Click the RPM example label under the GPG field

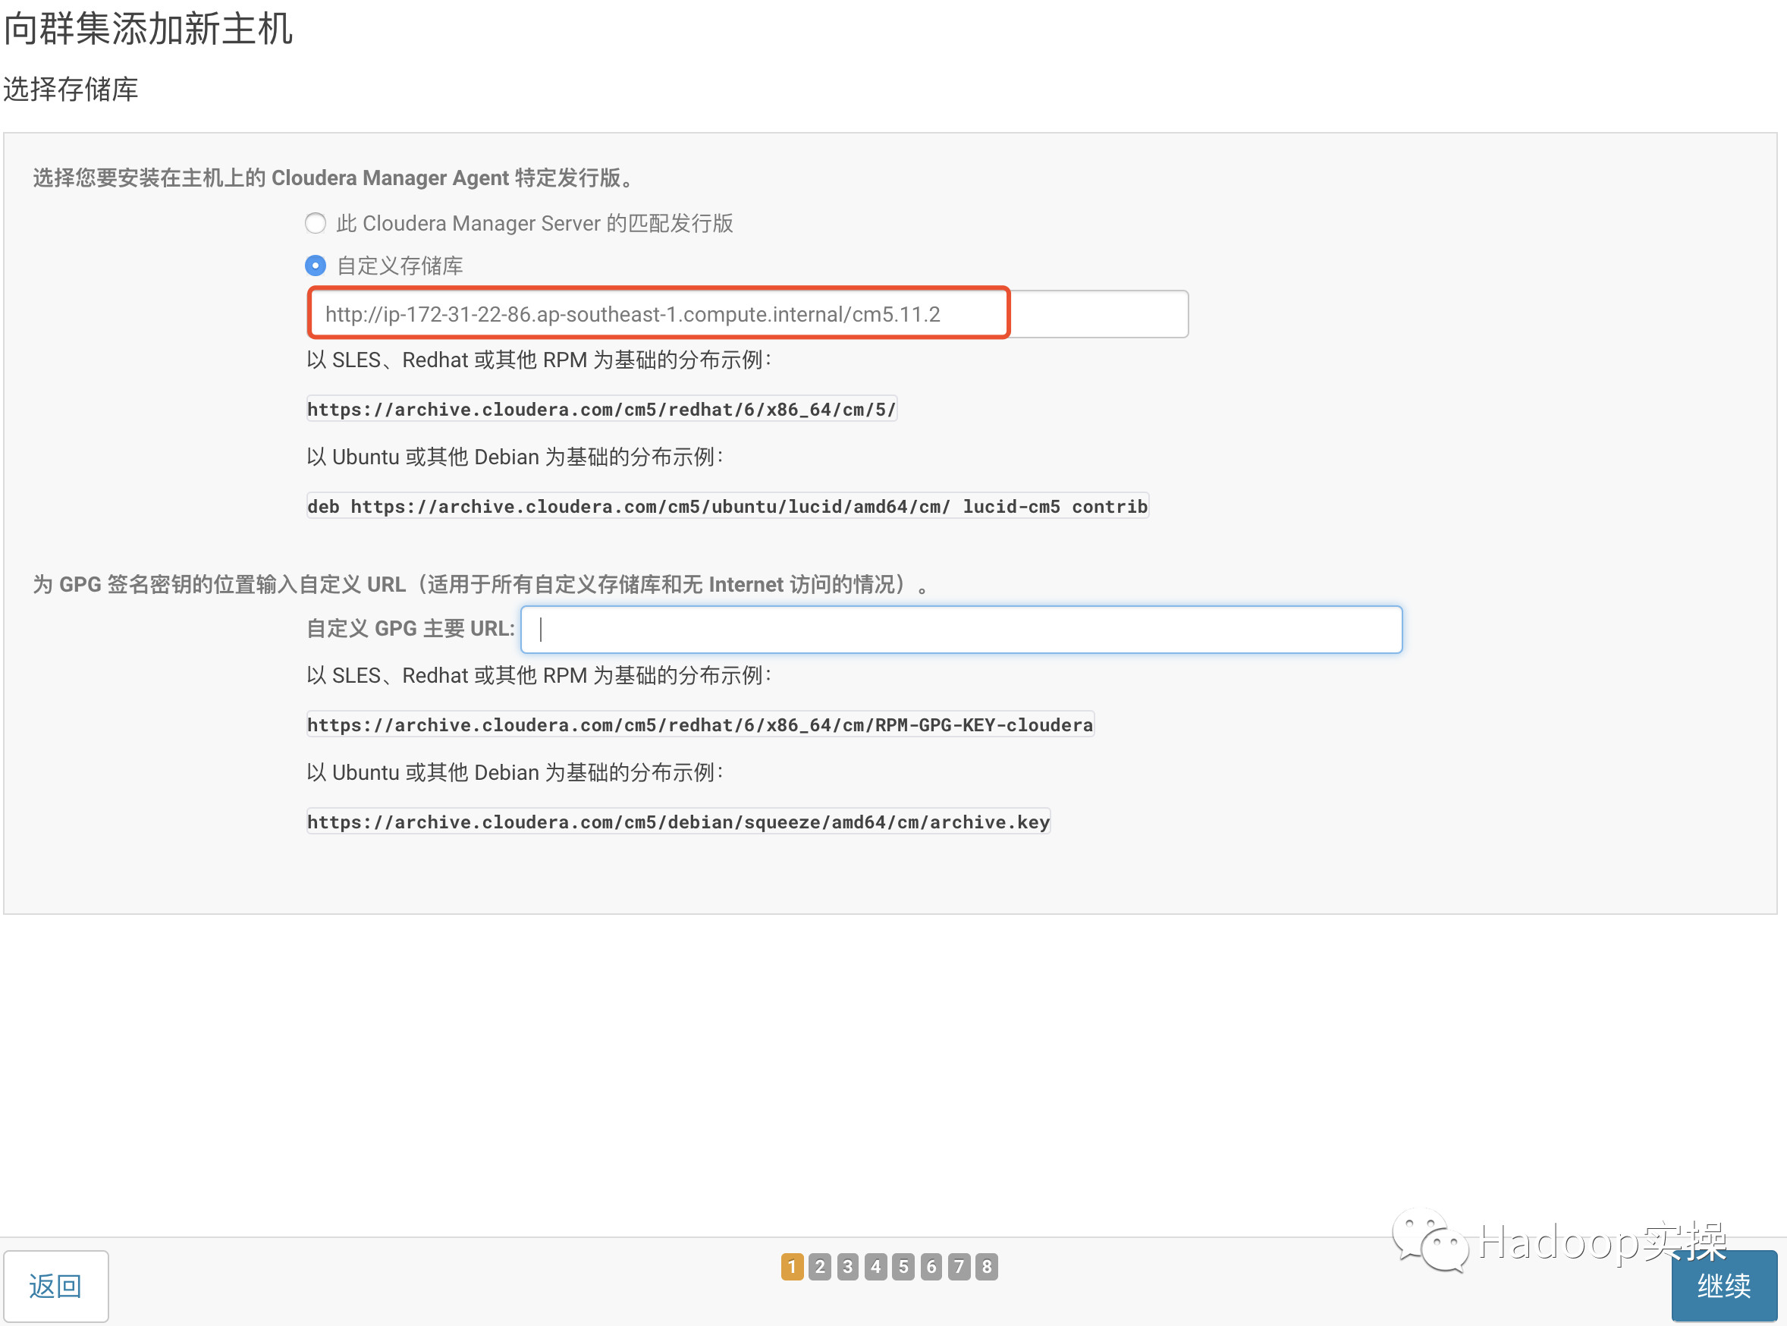[x=539, y=675]
